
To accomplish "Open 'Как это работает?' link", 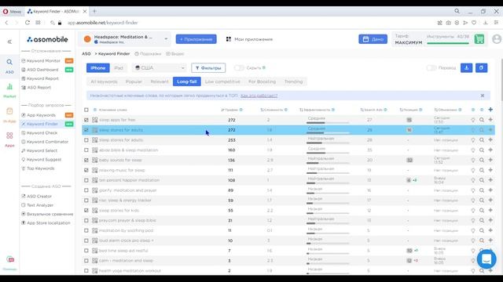I will (x=259, y=96).
